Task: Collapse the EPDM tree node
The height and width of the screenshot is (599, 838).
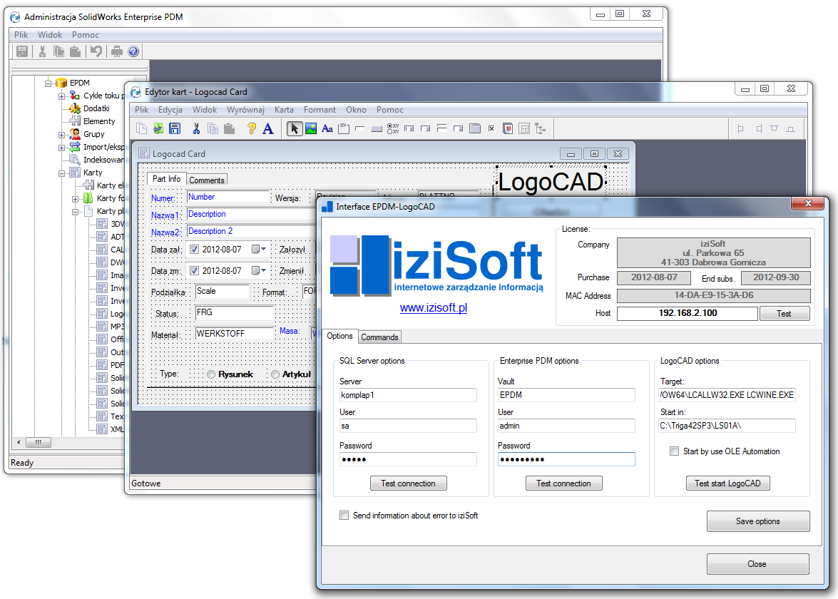Action: point(48,83)
